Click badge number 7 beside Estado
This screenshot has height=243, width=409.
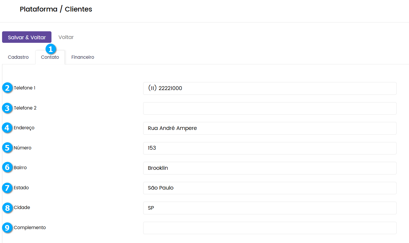click(x=7, y=188)
